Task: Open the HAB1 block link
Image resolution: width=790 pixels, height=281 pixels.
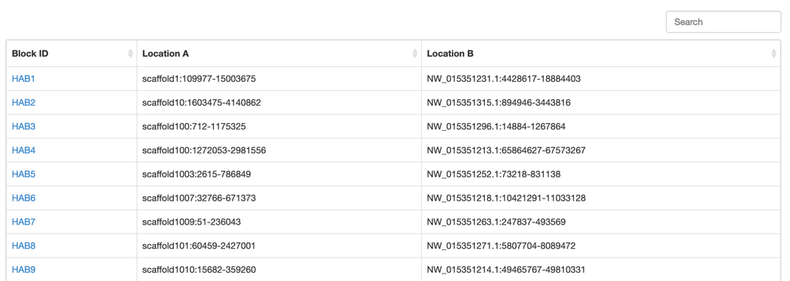Action: [23, 79]
